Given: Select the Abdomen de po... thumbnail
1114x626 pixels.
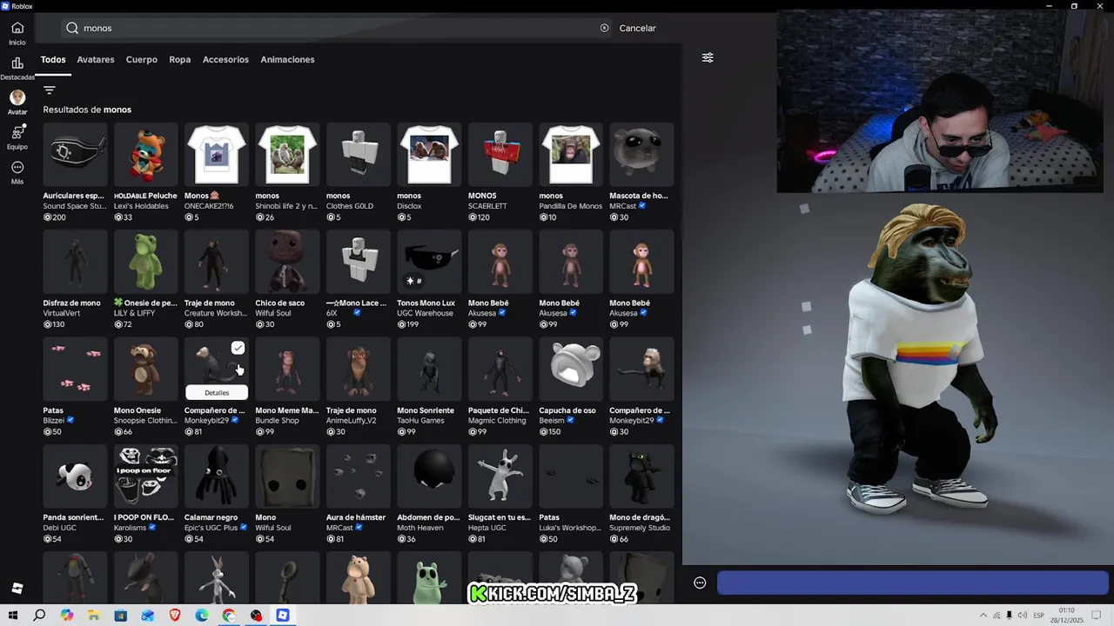Looking at the screenshot, I should (x=429, y=476).
